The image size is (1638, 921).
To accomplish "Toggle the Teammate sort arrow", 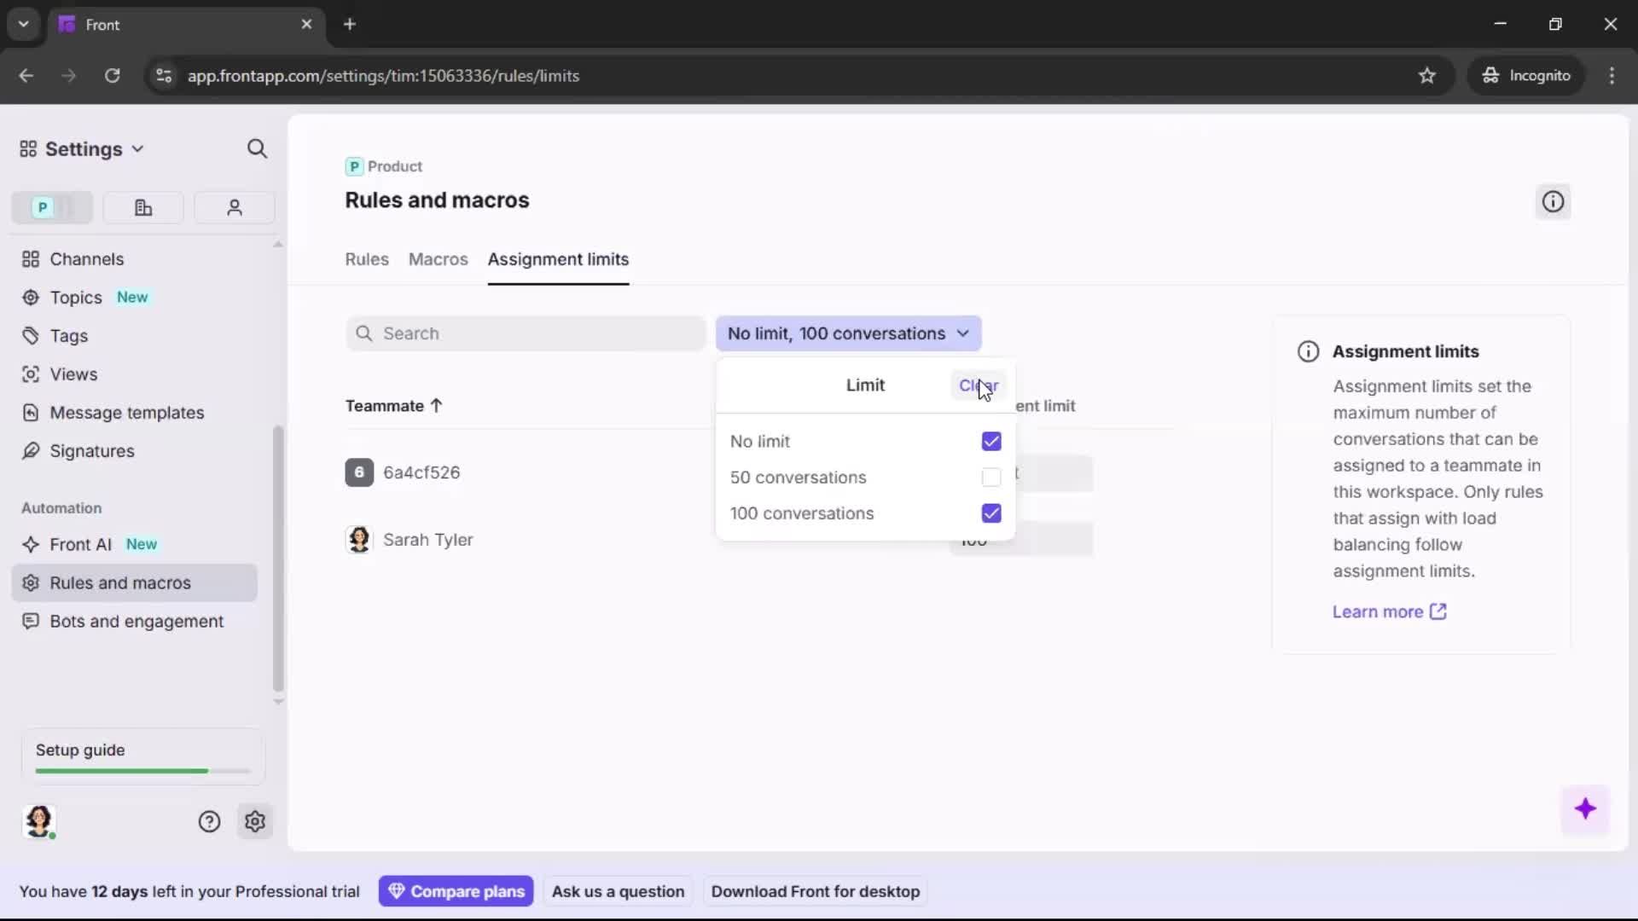I will (x=437, y=406).
